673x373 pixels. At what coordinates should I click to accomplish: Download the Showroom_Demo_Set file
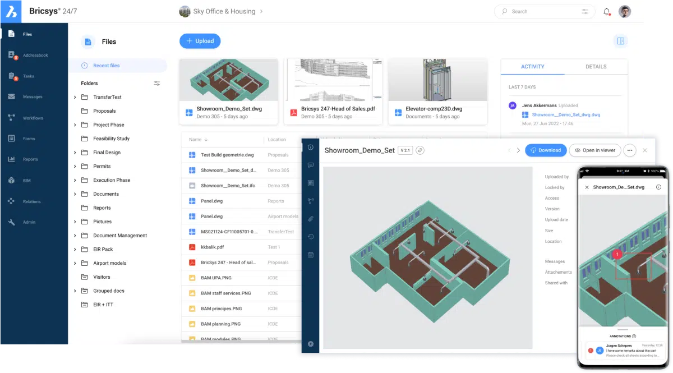point(545,150)
